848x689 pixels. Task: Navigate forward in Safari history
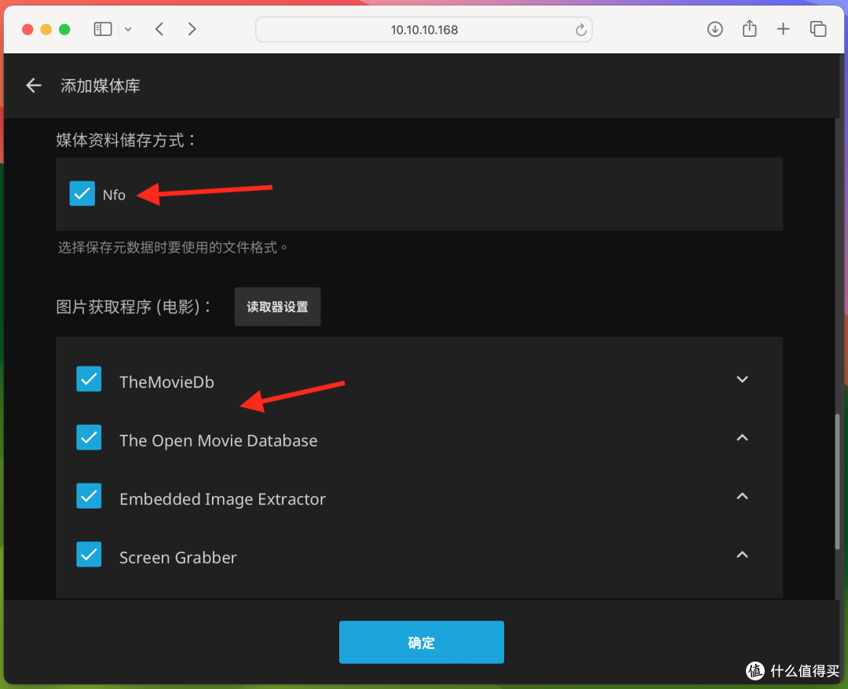192,29
